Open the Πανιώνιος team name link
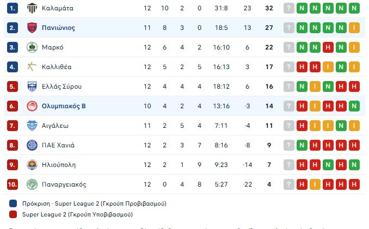 point(58,28)
